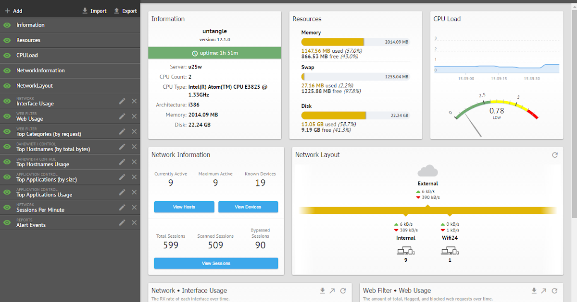Refresh the Network Layout widget
Screen dimensions: 577x302
pos(554,155)
